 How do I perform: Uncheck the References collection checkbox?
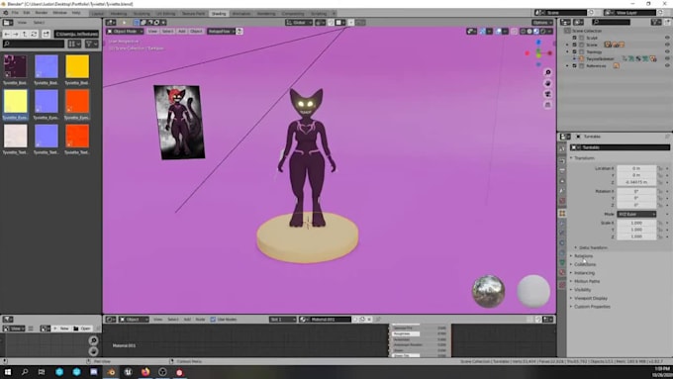tap(575, 65)
